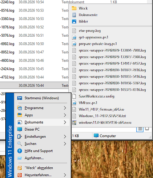The height and width of the screenshot is (178, 153).
Task: Click the red Herunterfahren power icon
Action: pos(20,175)
